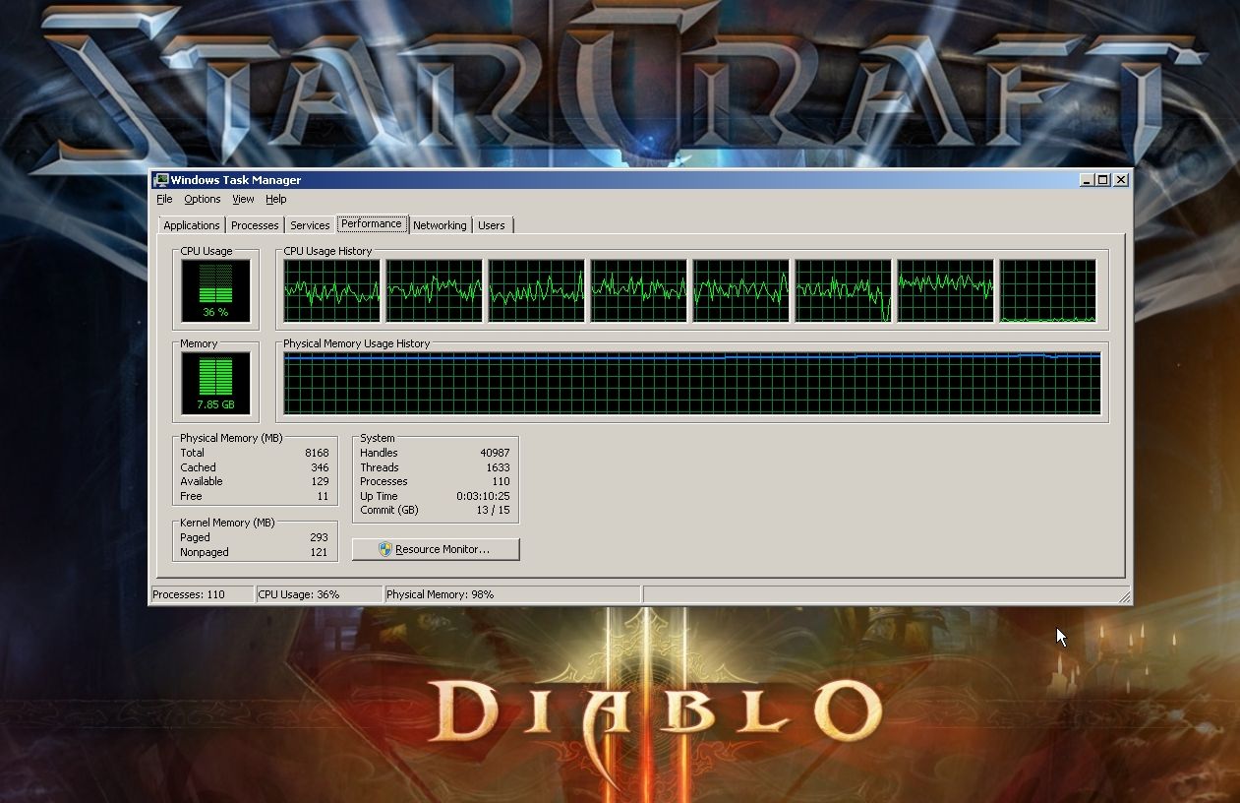Click the "Free" label under Physical Memory
Viewport: 1240px width, 803px height.
[x=191, y=496]
